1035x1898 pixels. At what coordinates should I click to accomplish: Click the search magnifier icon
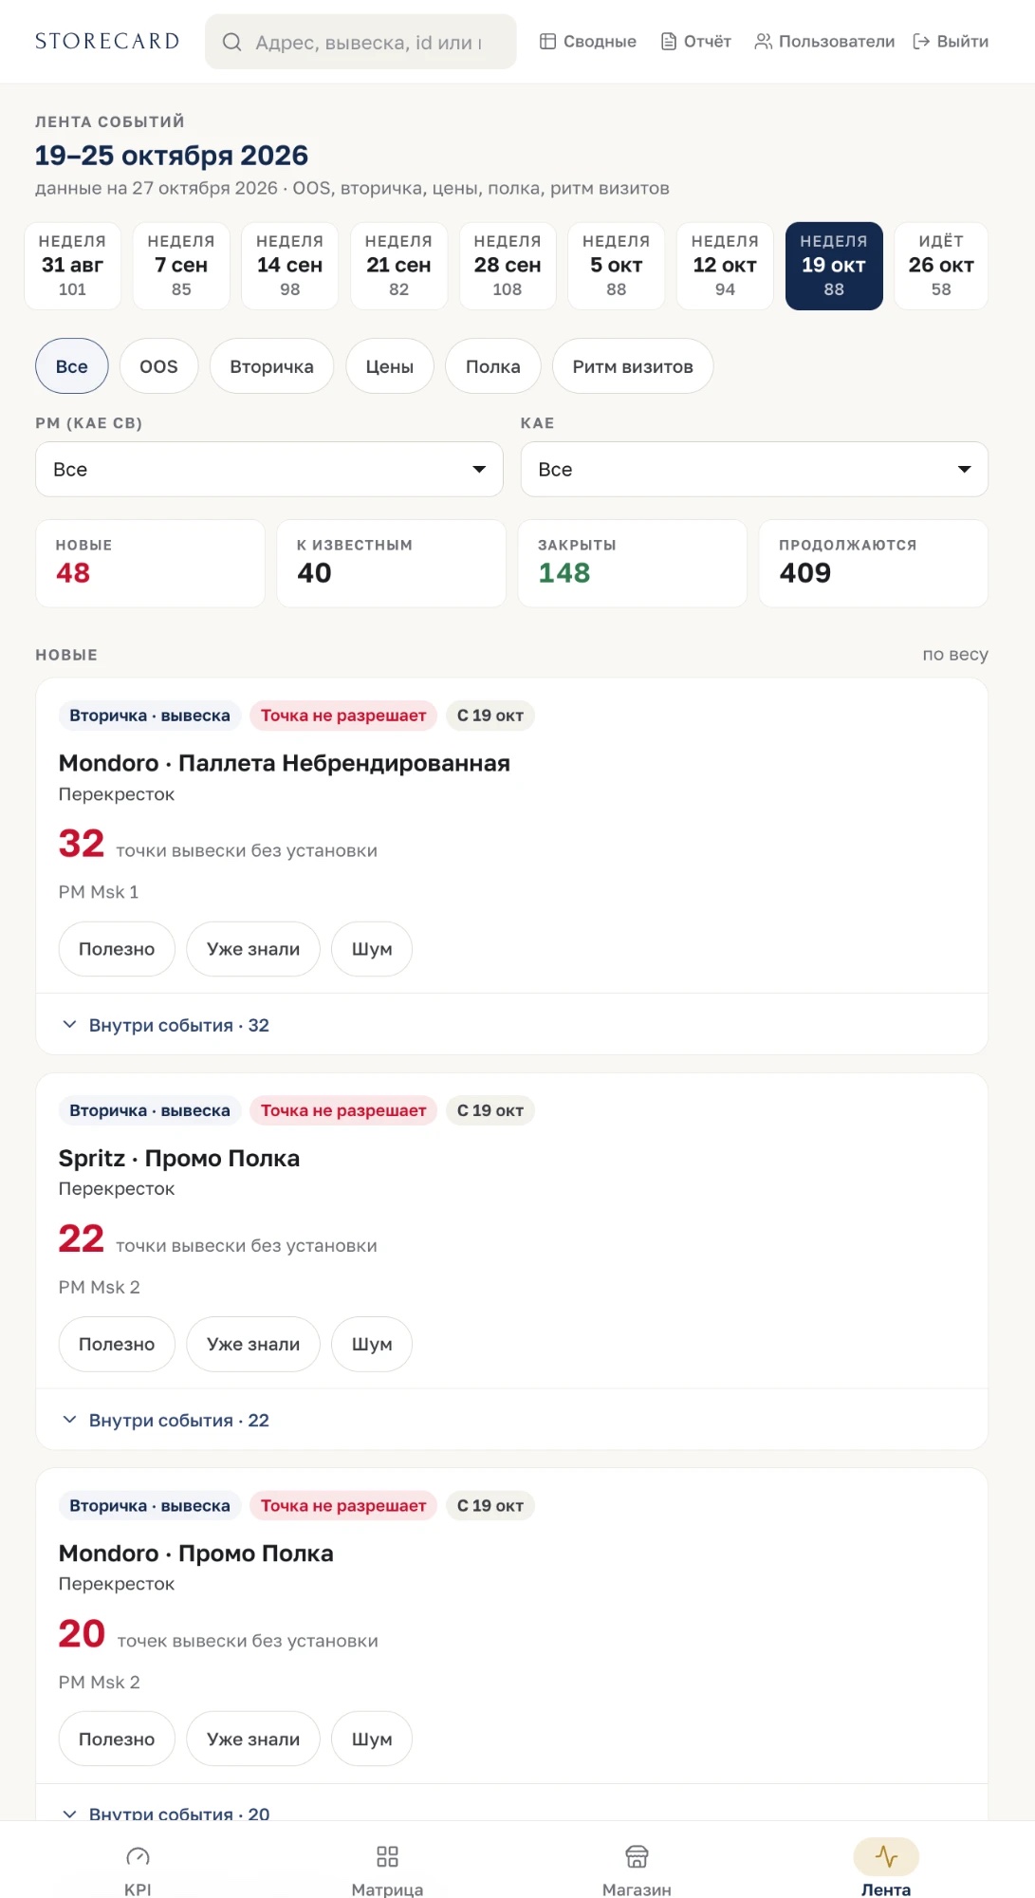[x=231, y=42]
